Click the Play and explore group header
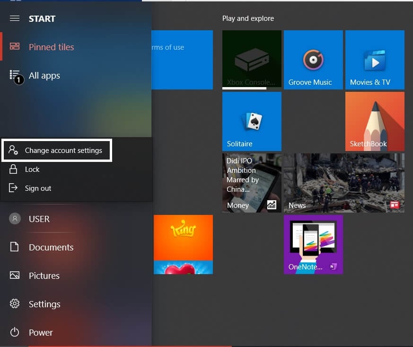This screenshot has width=413, height=347. pyautogui.click(x=248, y=18)
